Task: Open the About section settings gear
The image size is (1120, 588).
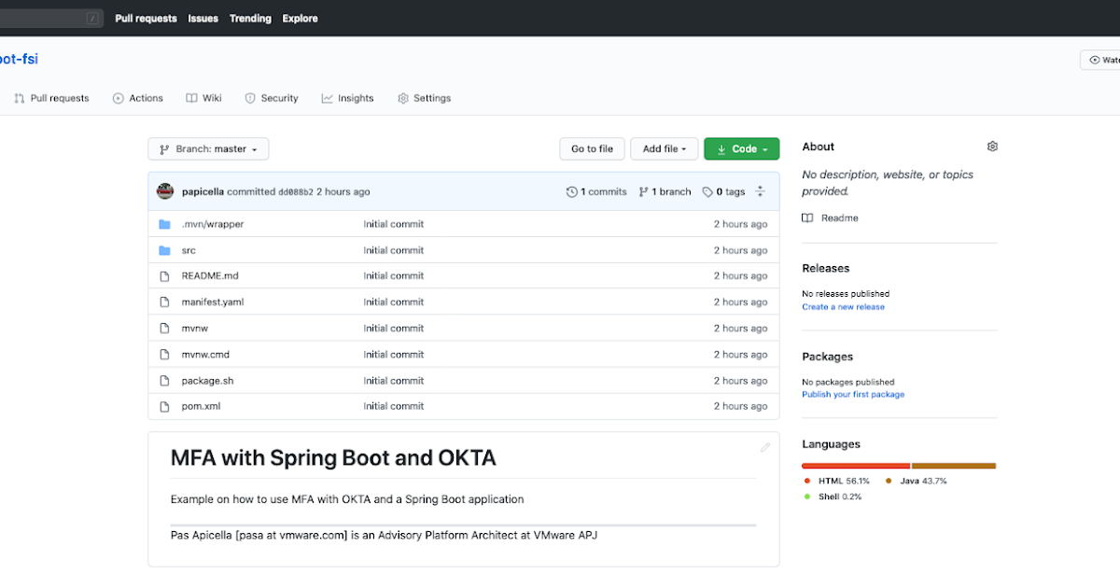Action: [992, 147]
